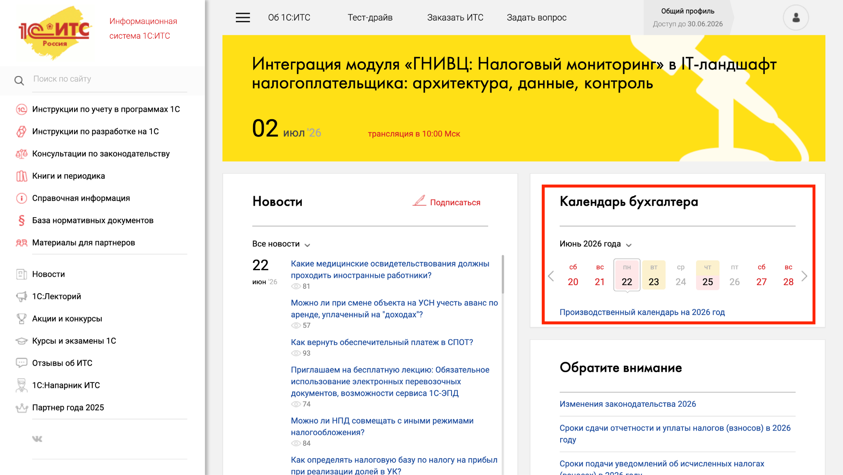Select Monday 22 in accountant calendar
The width and height of the screenshot is (843, 475).
(x=627, y=275)
